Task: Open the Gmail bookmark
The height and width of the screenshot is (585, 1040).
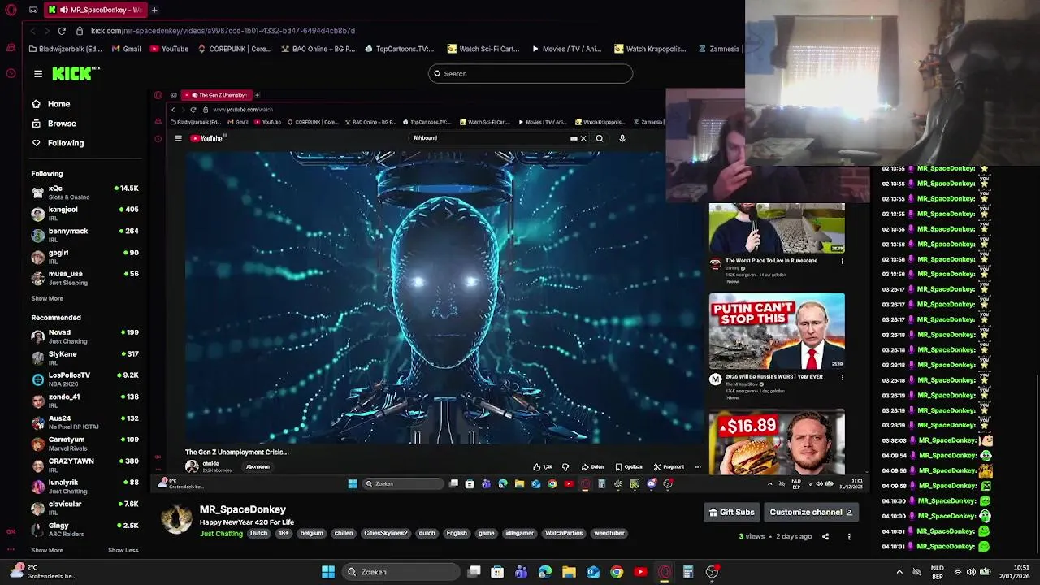Action: pyautogui.click(x=126, y=49)
